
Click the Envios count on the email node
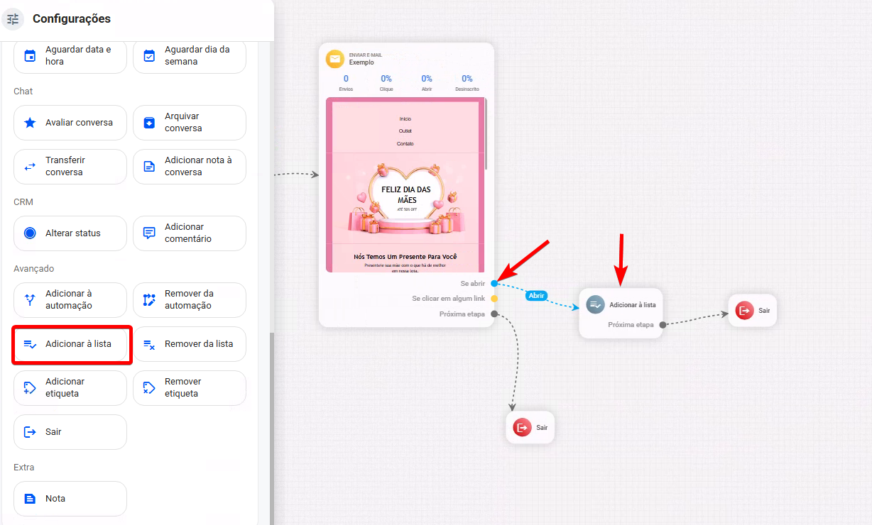(346, 79)
